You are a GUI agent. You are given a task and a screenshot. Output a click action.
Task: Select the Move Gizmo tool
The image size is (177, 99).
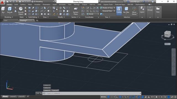[x=134, y=11]
